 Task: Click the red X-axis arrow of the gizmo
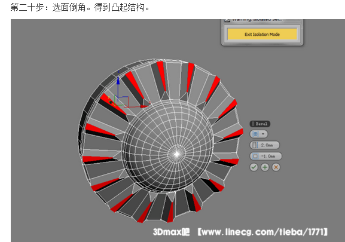(x=144, y=106)
